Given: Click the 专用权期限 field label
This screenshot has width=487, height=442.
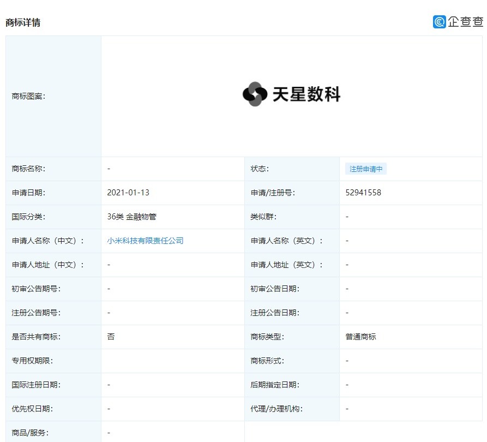Looking at the screenshot, I should coord(32,361).
